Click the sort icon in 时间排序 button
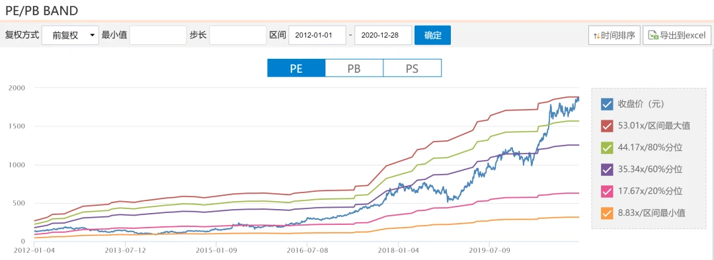 (x=596, y=36)
